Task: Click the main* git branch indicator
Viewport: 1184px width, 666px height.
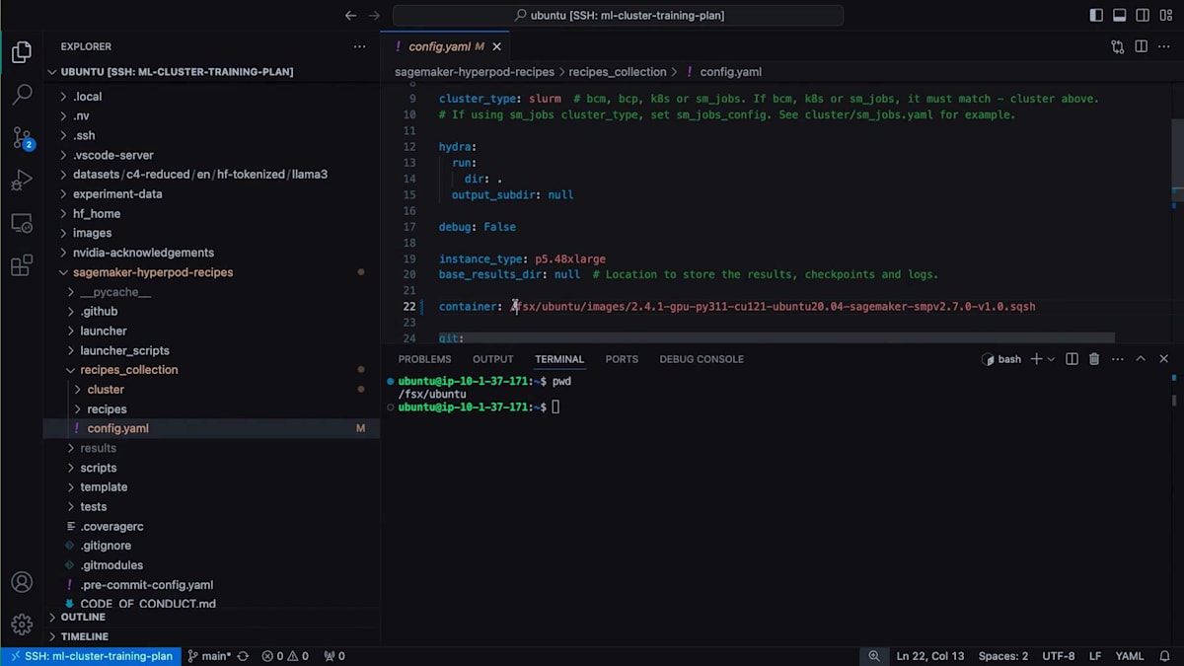Action: pos(209,656)
